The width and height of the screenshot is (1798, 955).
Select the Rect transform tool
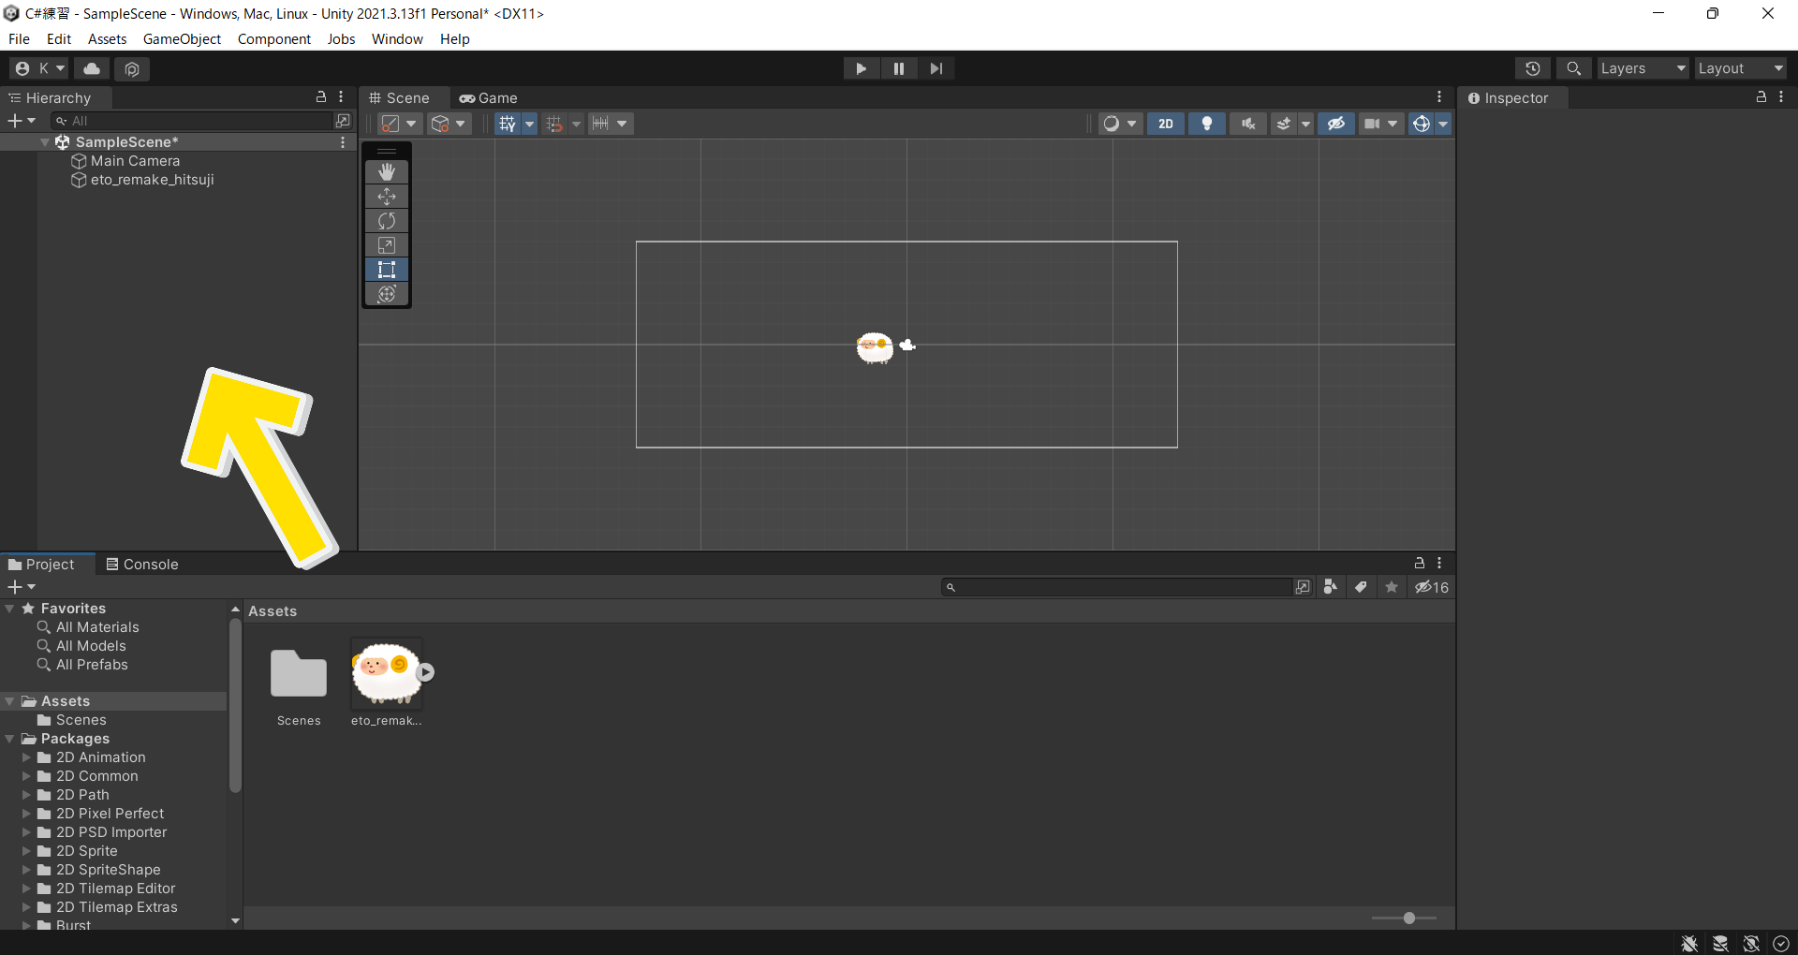pyautogui.click(x=387, y=270)
